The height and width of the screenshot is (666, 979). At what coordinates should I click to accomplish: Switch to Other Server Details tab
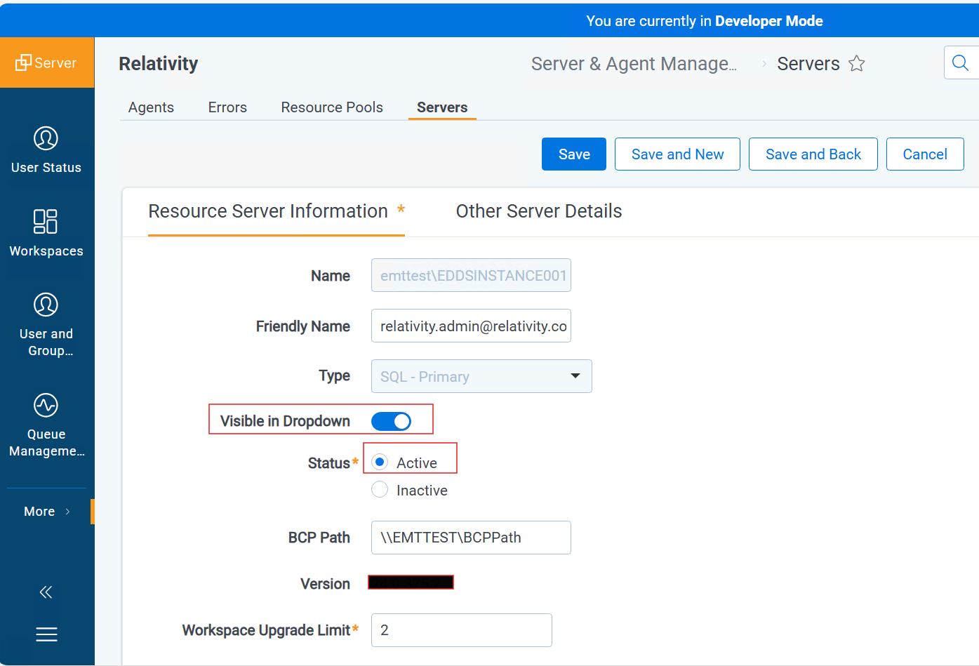tap(538, 211)
